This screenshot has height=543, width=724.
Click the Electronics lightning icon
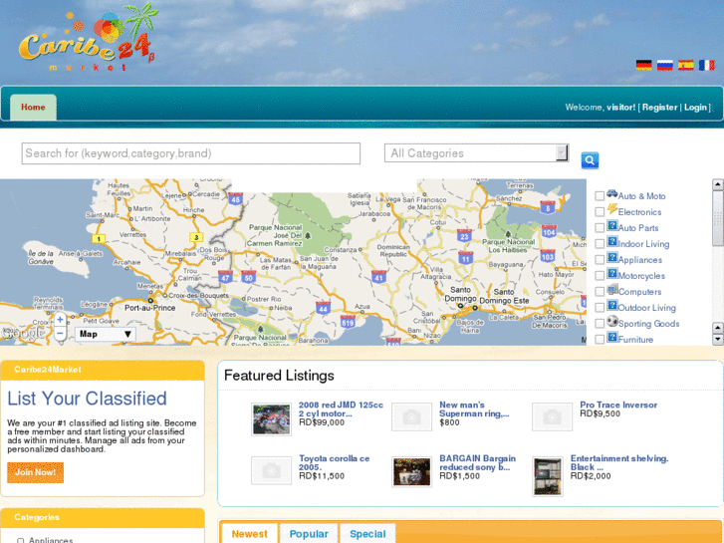point(612,209)
